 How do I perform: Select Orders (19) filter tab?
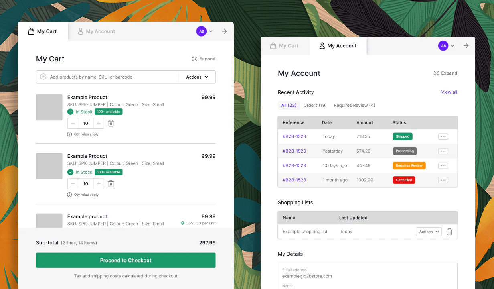click(315, 105)
